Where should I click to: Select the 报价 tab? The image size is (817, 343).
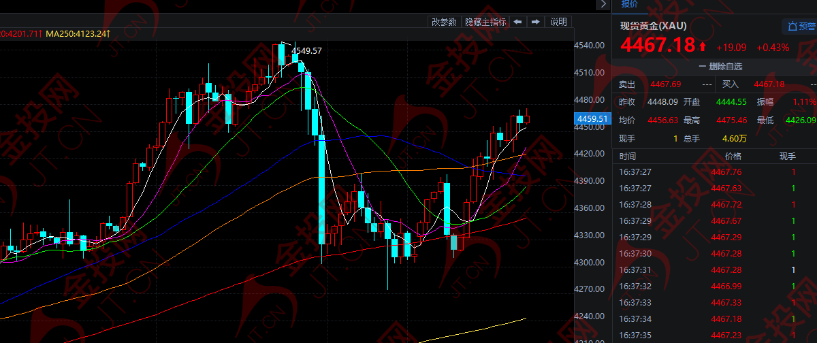[x=630, y=5]
